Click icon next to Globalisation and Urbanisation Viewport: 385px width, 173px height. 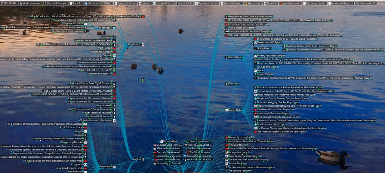[x=115, y=120]
